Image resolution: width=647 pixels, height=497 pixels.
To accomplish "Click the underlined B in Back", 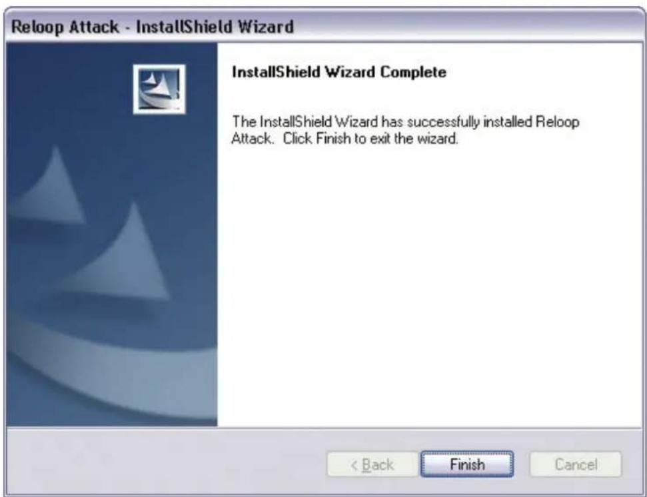I will tap(366, 465).
